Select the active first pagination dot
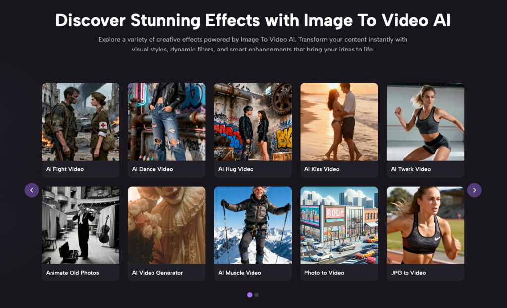The width and height of the screenshot is (507, 308). coord(250,294)
